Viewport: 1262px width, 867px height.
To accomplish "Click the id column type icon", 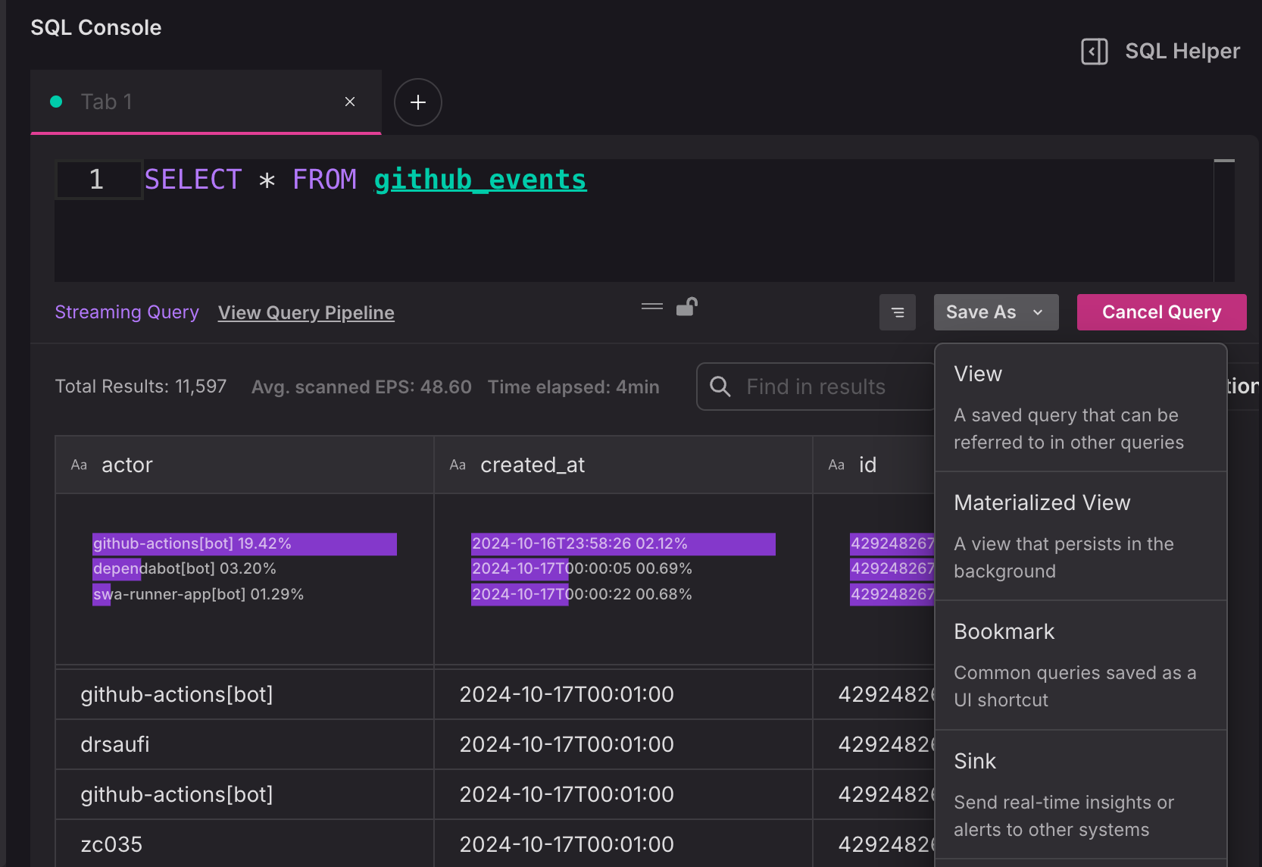I will pyautogui.click(x=836, y=465).
